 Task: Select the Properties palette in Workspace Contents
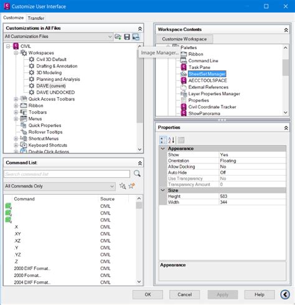199,100
